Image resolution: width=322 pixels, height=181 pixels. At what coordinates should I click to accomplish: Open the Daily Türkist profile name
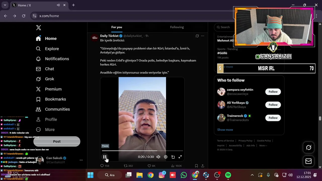click(x=109, y=36)
